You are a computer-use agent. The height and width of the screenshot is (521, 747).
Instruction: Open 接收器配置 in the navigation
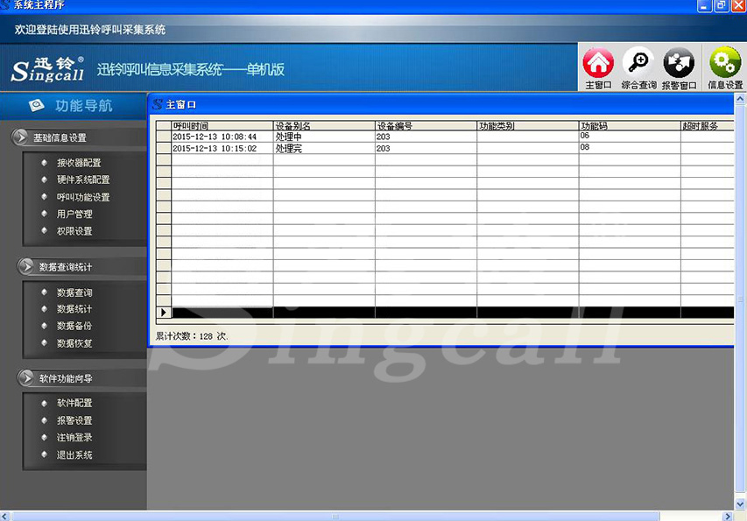(x=79, y=163)
